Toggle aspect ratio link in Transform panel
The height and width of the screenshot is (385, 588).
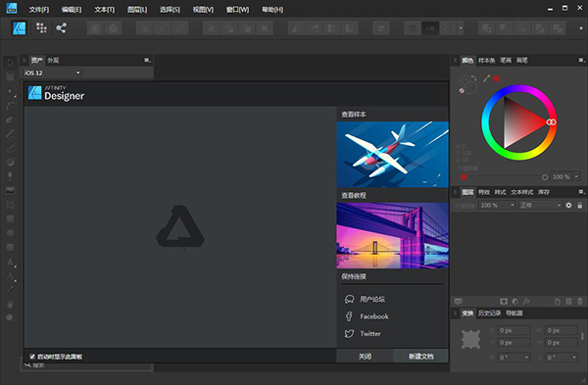(x=582, y=336)
